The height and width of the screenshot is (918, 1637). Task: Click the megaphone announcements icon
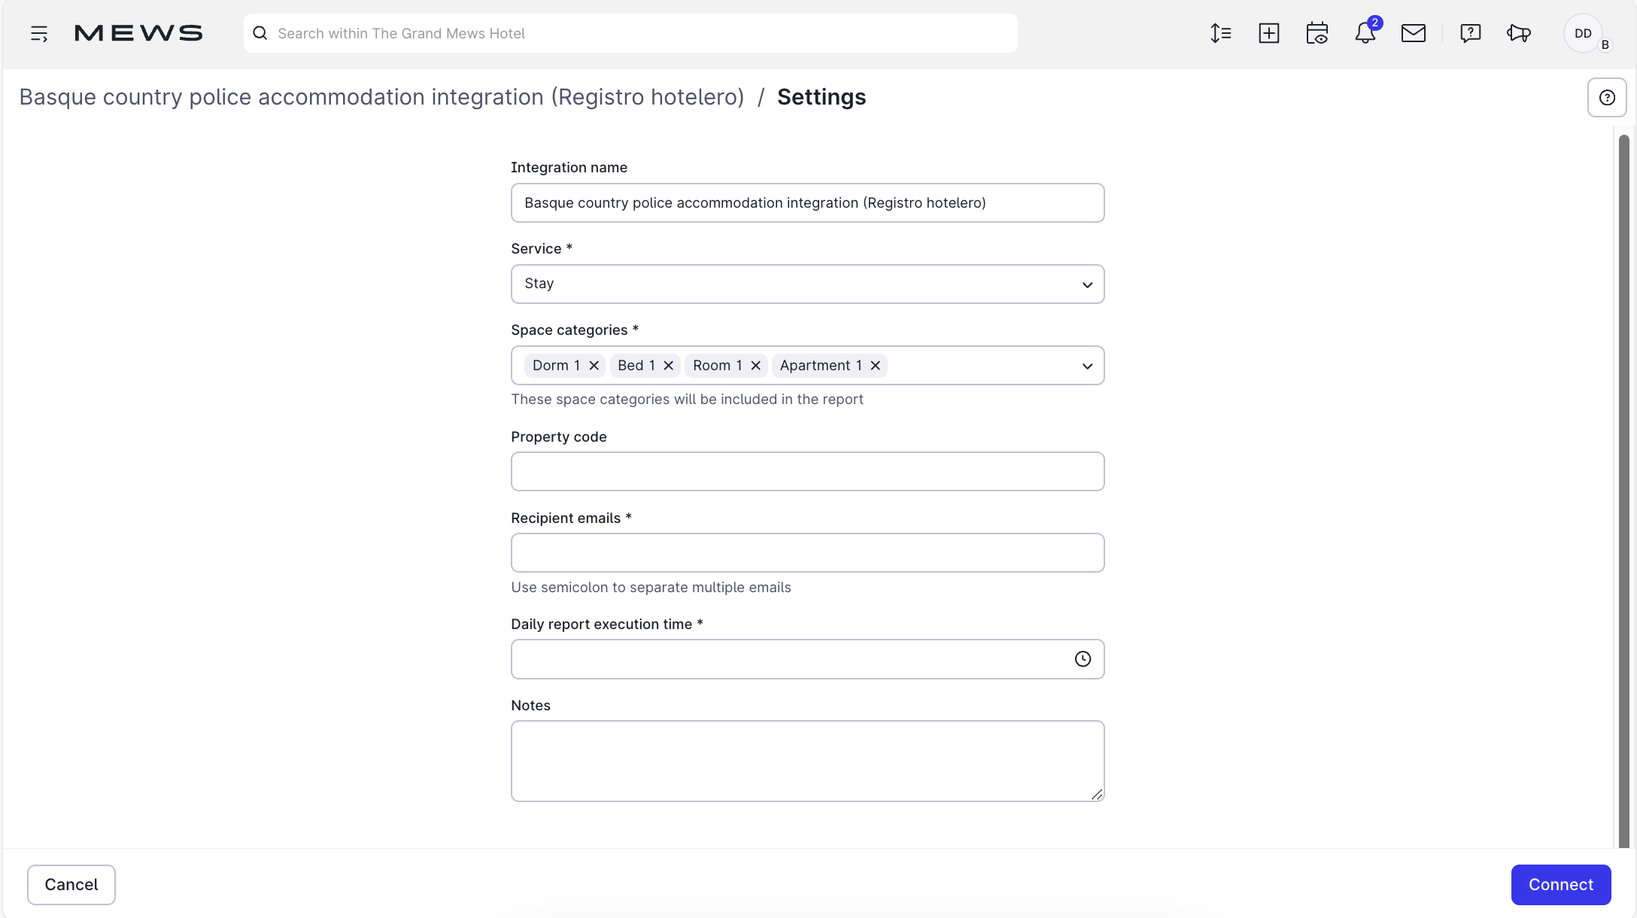pos(1518,33)
